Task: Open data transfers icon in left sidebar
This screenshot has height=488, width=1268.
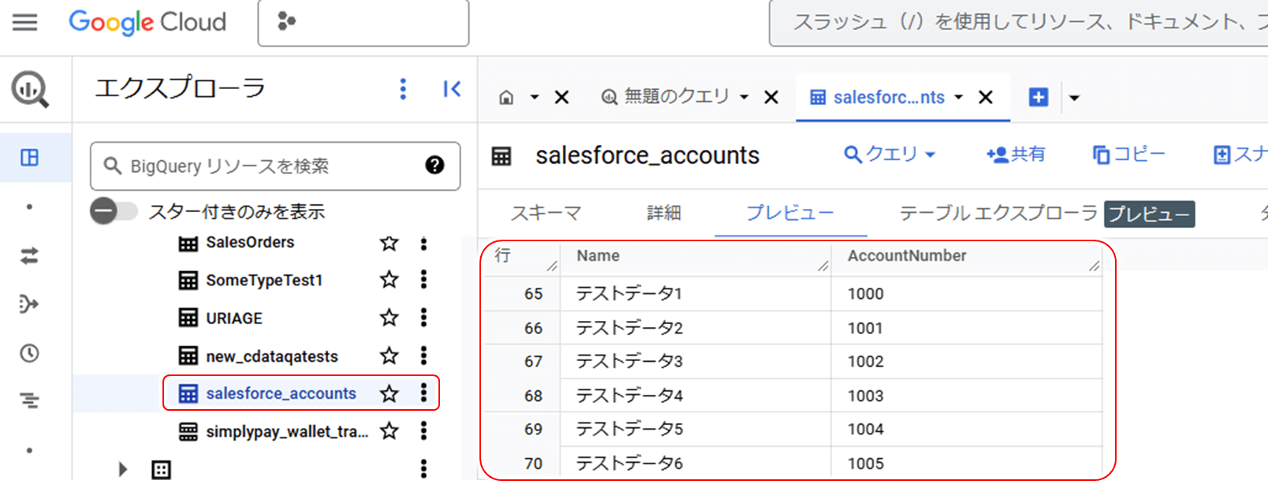Action: point(29,255)
